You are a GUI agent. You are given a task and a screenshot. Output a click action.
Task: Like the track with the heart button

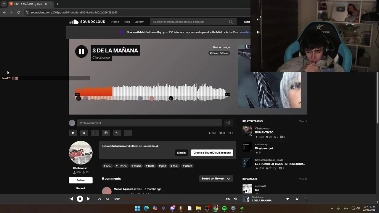(73, 133)
